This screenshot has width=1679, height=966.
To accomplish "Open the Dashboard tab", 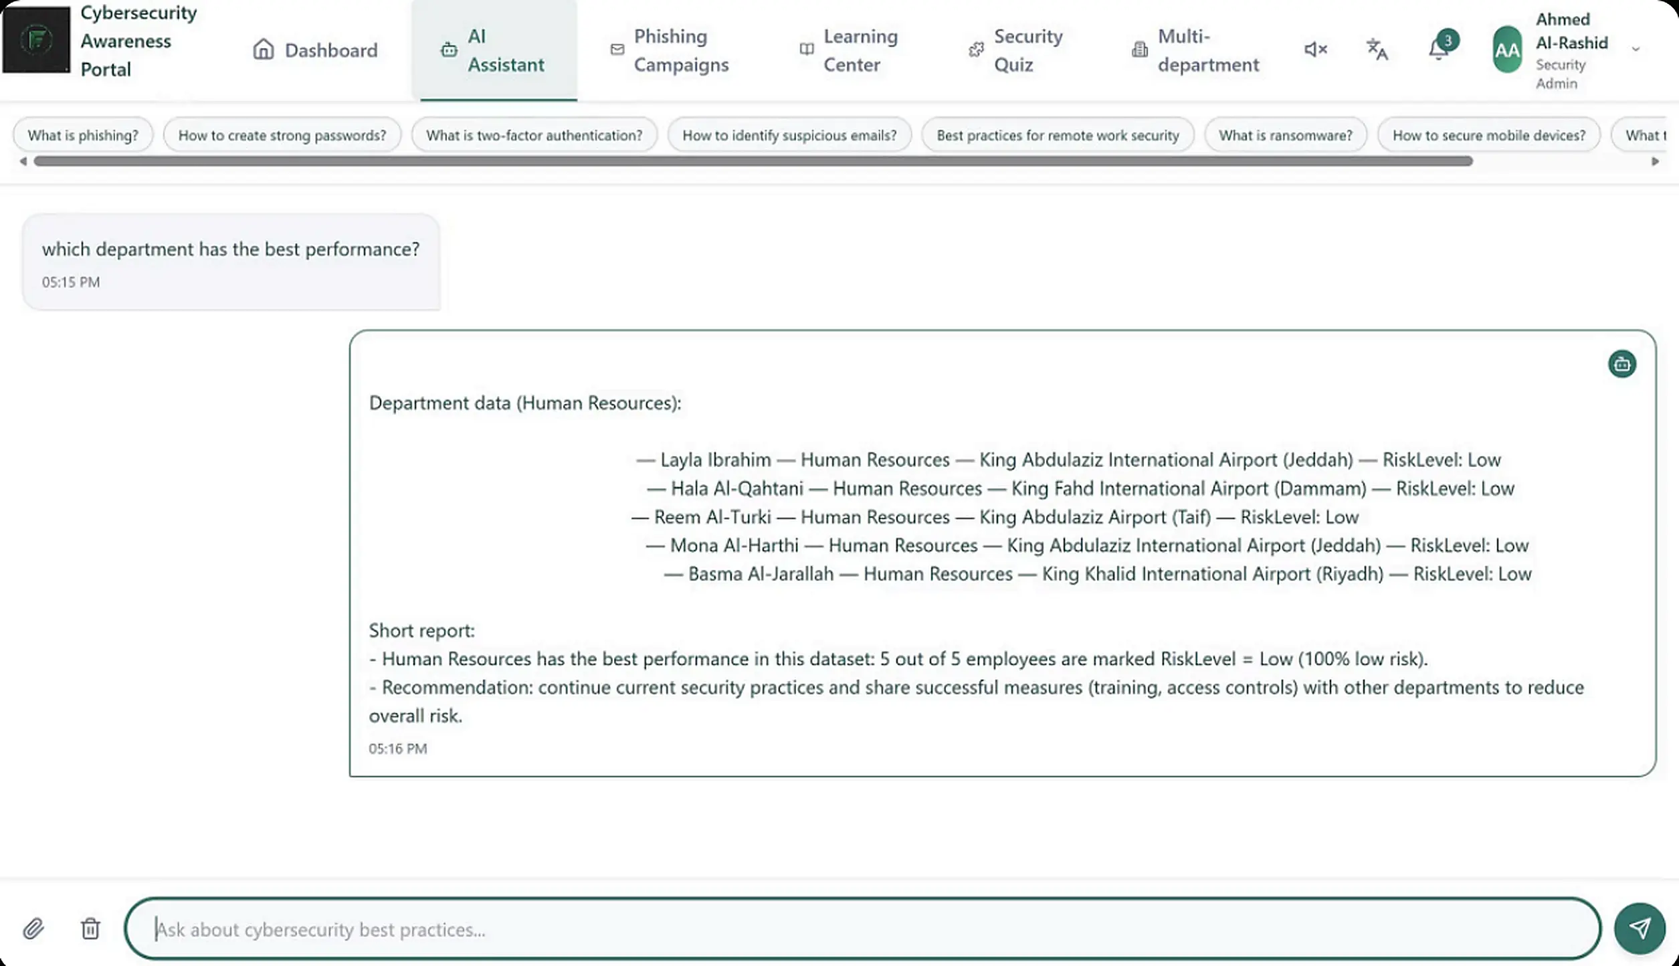I will (314, 50).
